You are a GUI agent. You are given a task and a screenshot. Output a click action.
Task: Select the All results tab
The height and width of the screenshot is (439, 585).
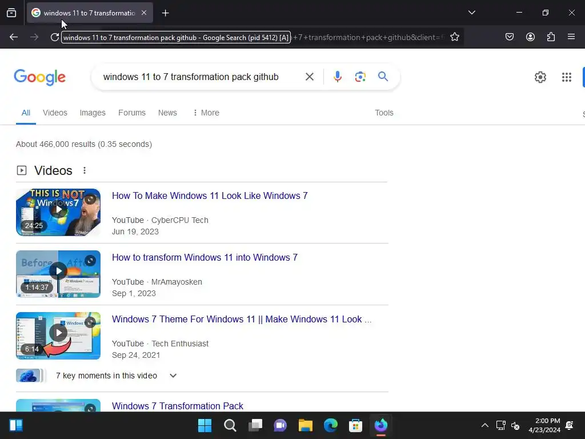(26, 113)
